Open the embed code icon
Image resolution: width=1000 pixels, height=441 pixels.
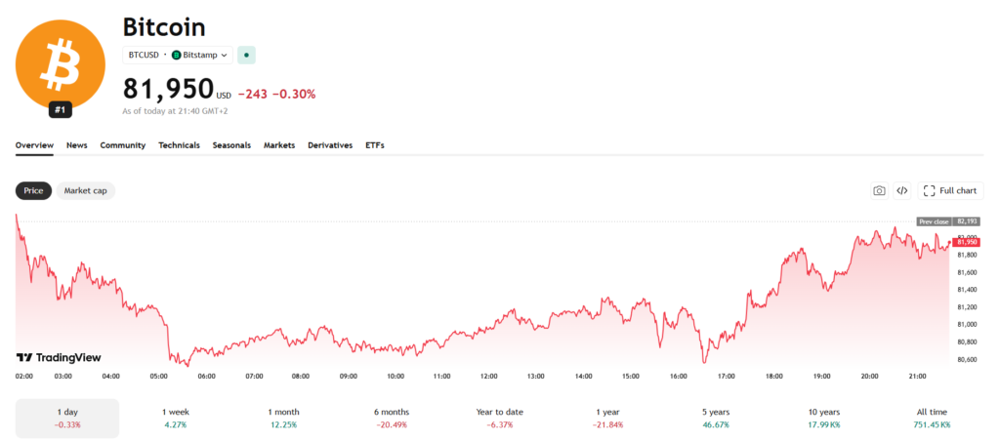pyautogui.click(x=901, y=190)
